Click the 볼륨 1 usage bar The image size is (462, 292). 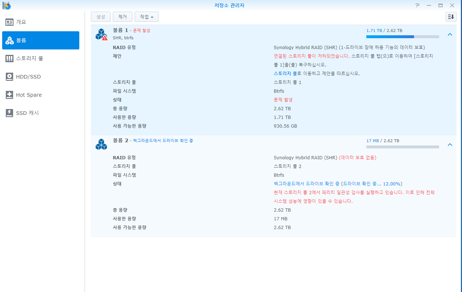(x=403, y=37)
